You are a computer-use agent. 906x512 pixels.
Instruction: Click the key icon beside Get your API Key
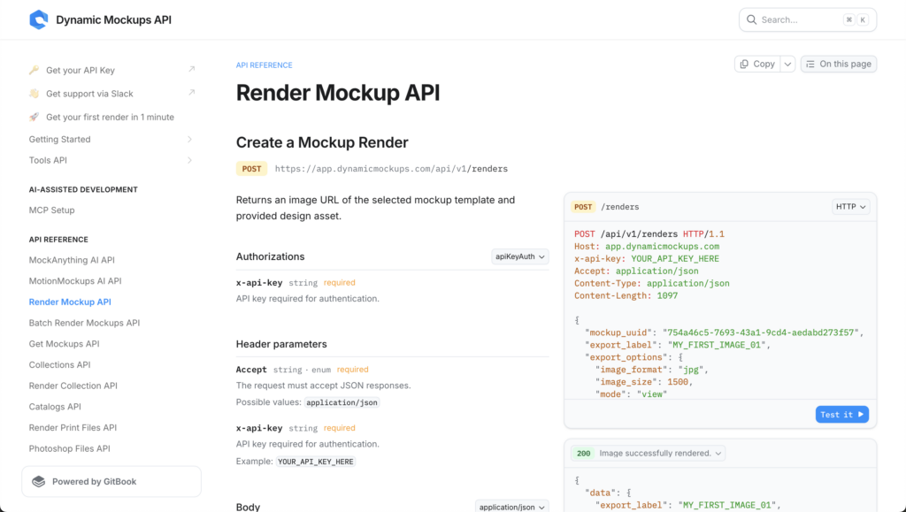coord(35,70)
